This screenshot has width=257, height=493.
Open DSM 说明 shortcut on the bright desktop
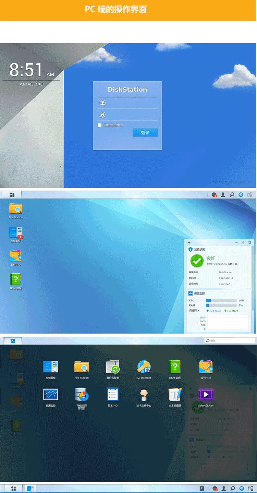point(16,282)
